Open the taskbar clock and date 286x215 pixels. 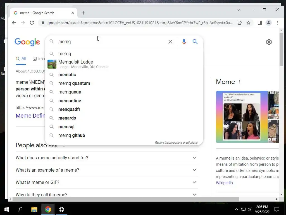coord(262,209)
